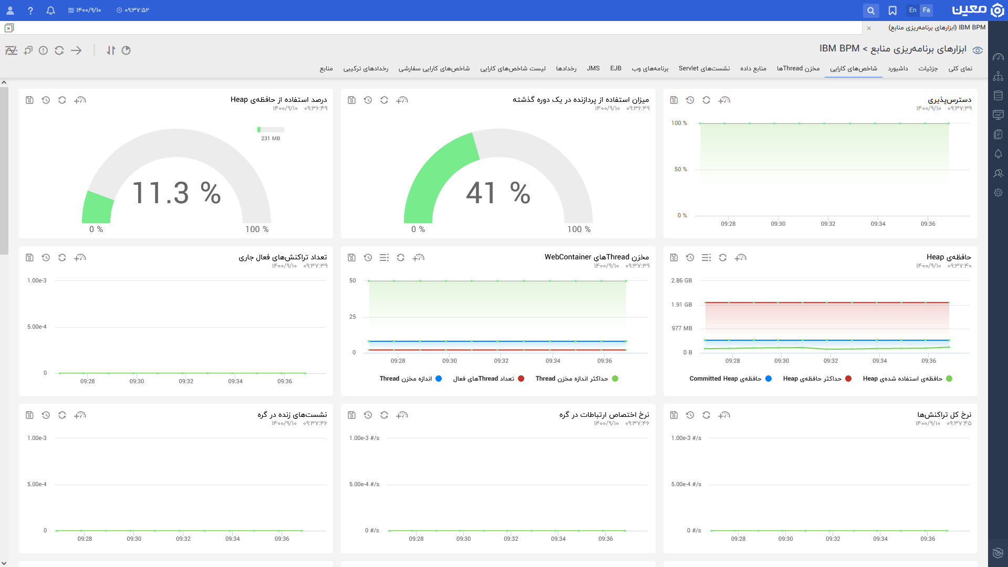This screenshot has width=1008, height=567.
Task: Click the refresh icon in page toolbar
Action: pos(59,50)
